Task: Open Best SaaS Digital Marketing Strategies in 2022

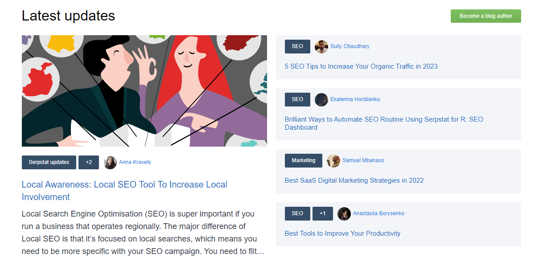Action: [x=354, y=180]
